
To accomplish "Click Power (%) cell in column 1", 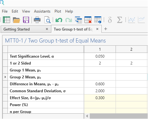I will tap(100, 105).
